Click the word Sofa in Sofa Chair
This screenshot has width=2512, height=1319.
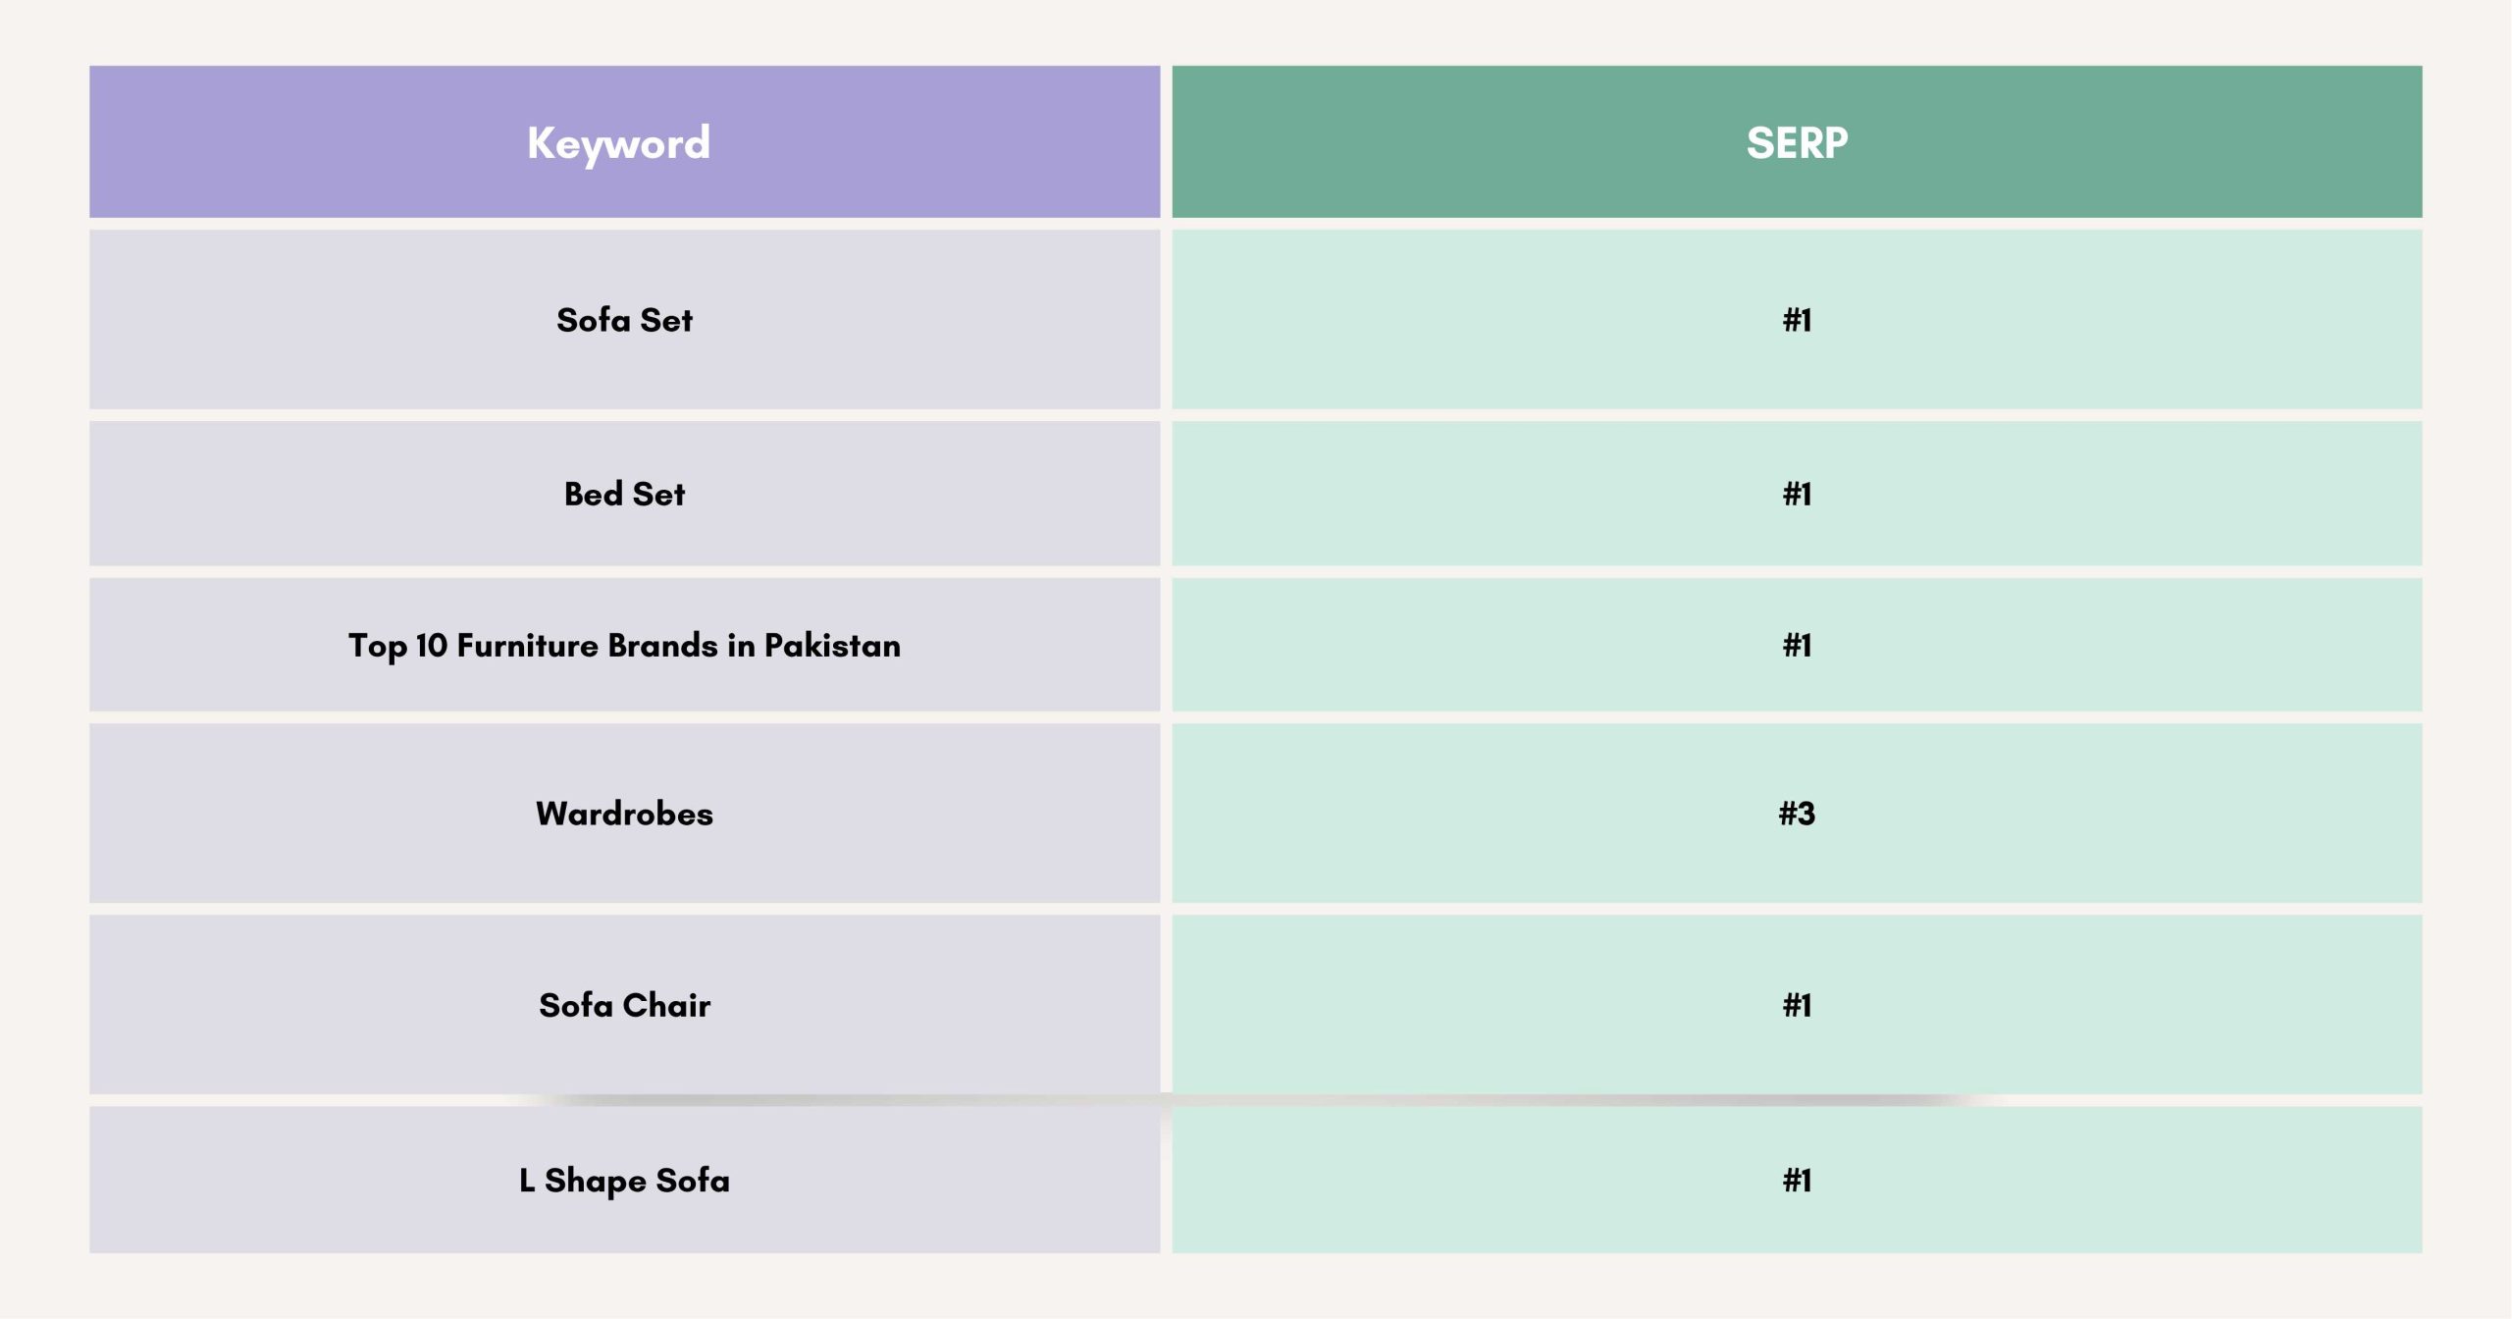[576, 1005]
